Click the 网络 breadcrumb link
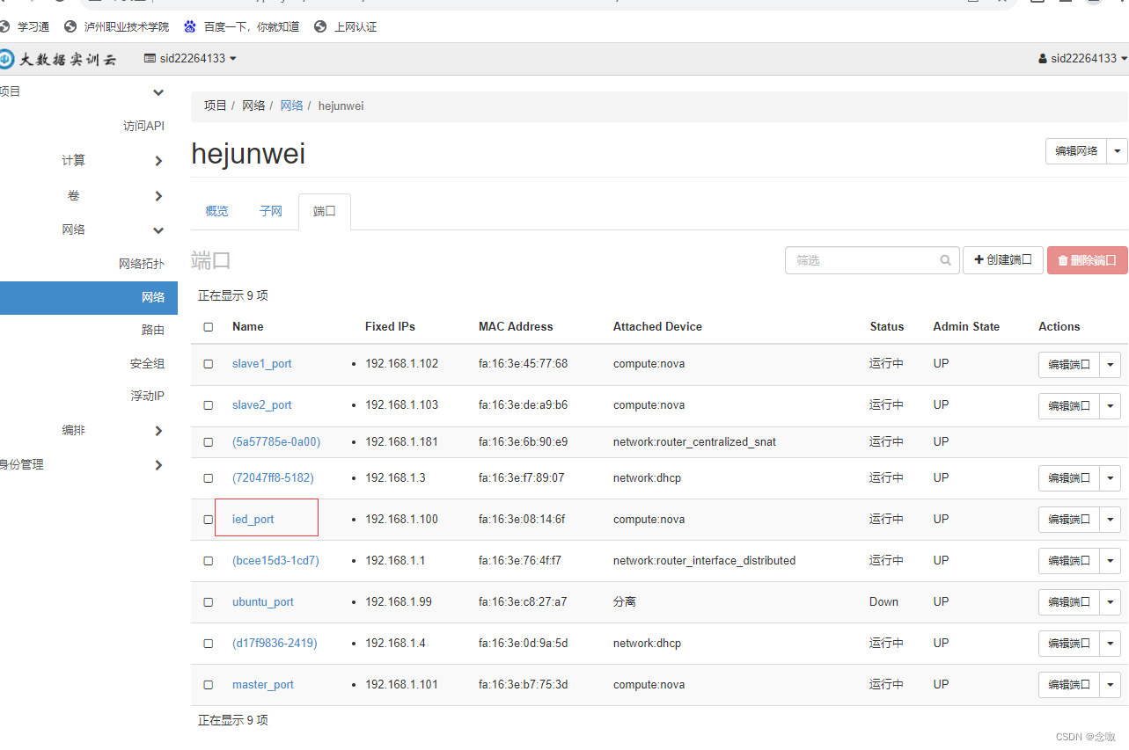This screenshot has height=750, width=1129. (291, 106)
